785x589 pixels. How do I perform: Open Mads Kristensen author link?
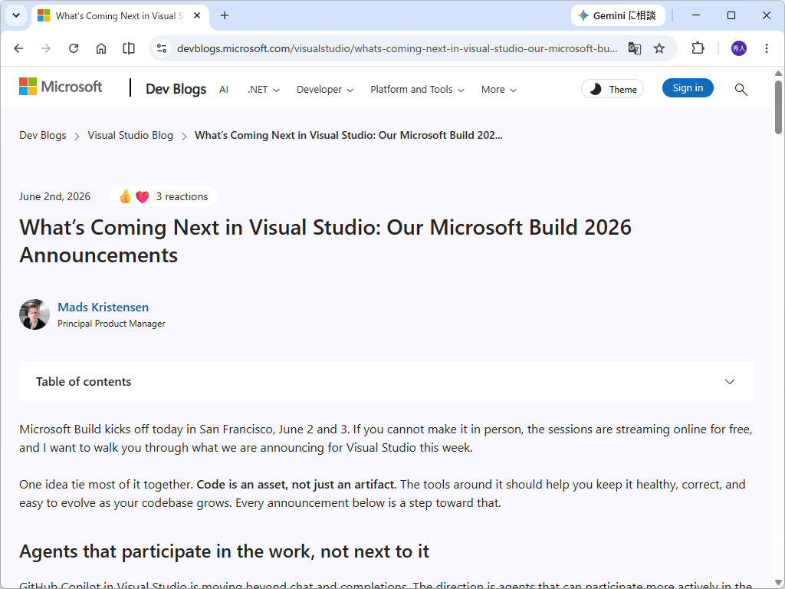tap(103, 307)
